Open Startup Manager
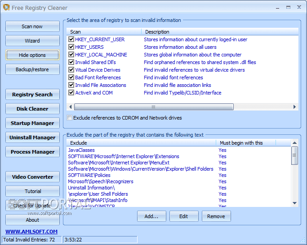This screenshot has height=245, width=307. tap(32, 123)
